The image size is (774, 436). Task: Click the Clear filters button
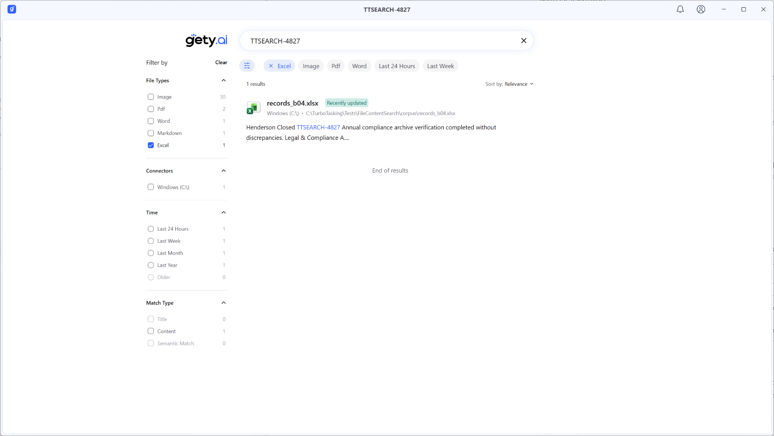(x=221, y=62)
